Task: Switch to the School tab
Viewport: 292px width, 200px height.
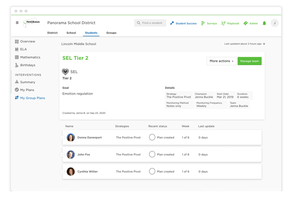Action: point(71,33)
